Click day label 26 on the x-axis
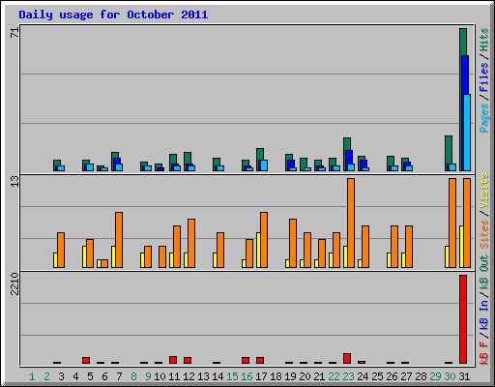495x387 pixels. [x=392, y=376]
